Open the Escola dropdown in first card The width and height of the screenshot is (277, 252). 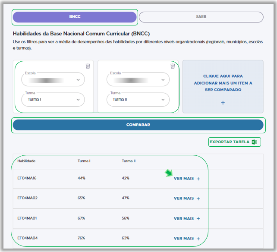click(x=53, y=79)
